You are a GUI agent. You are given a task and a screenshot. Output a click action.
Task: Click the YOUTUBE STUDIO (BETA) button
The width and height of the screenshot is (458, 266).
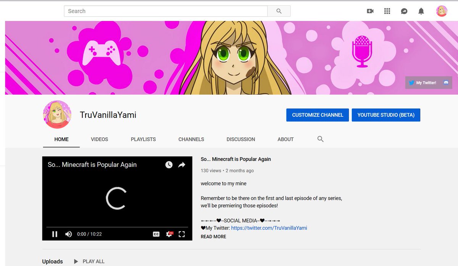pyautogui.click(x=386, y=115)
